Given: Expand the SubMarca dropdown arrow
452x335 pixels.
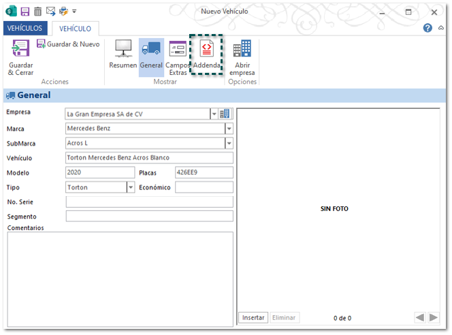Looking at the screenshot, I should (229, 143).
